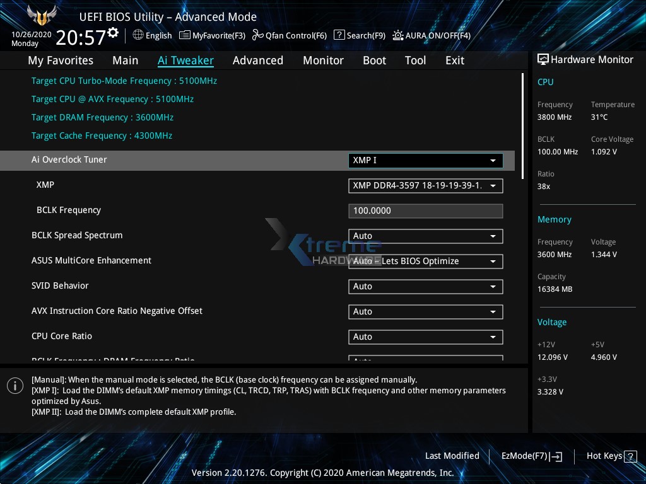646x484 pixels.
Task: Click the Last Modified button
Action: coord(452,456)
